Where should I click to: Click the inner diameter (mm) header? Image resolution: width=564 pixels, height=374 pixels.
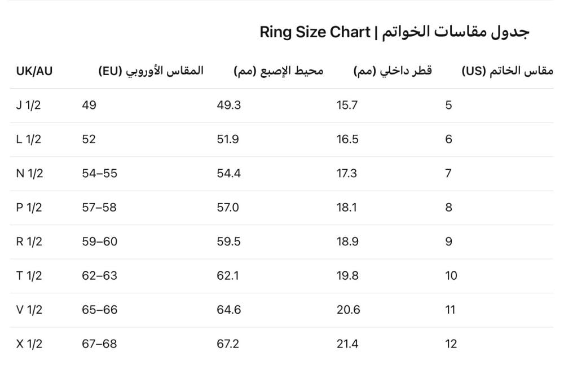(393, 71)
